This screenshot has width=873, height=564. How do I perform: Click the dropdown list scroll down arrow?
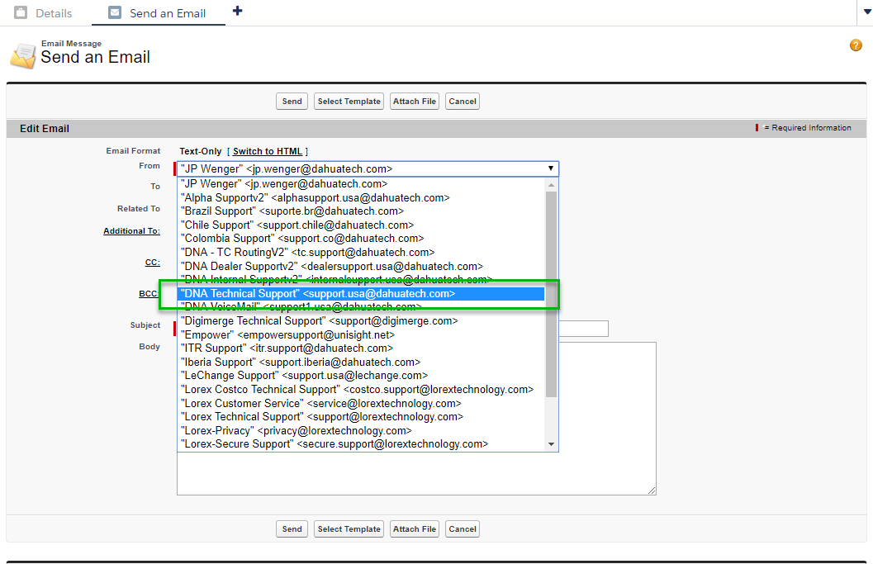tap(551, 444)
